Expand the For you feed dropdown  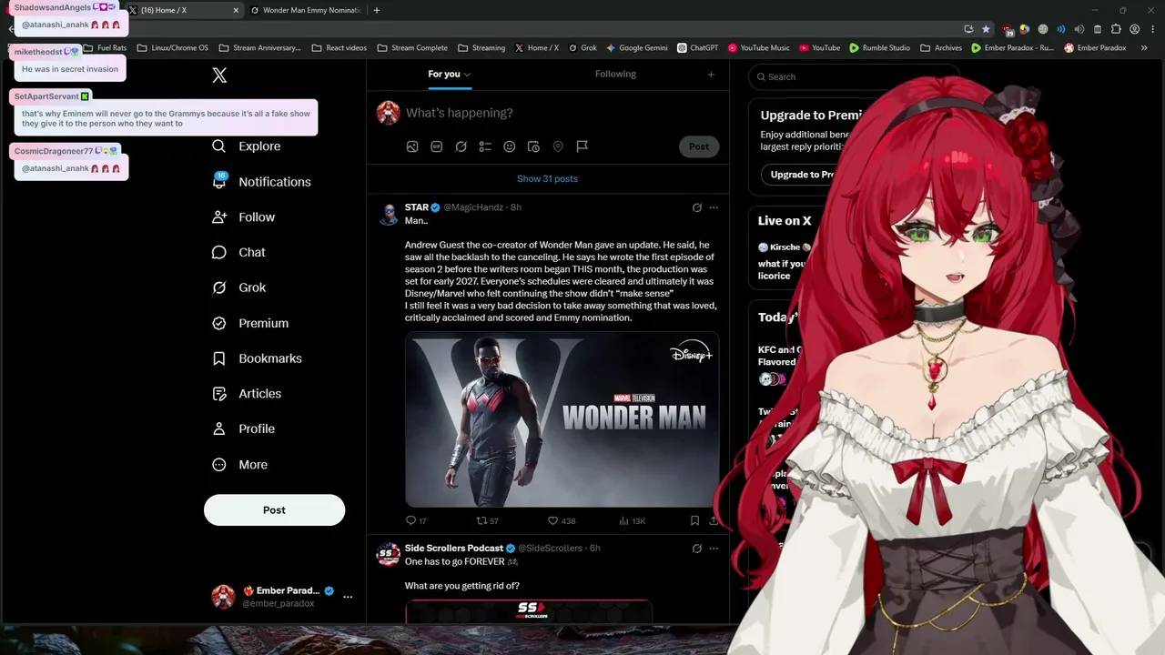click(467, 75)
